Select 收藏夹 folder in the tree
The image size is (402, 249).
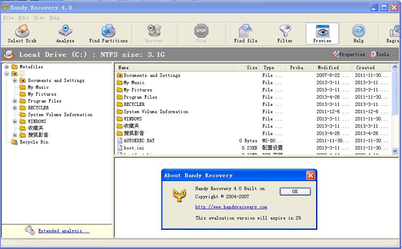[x=35, y=128]
